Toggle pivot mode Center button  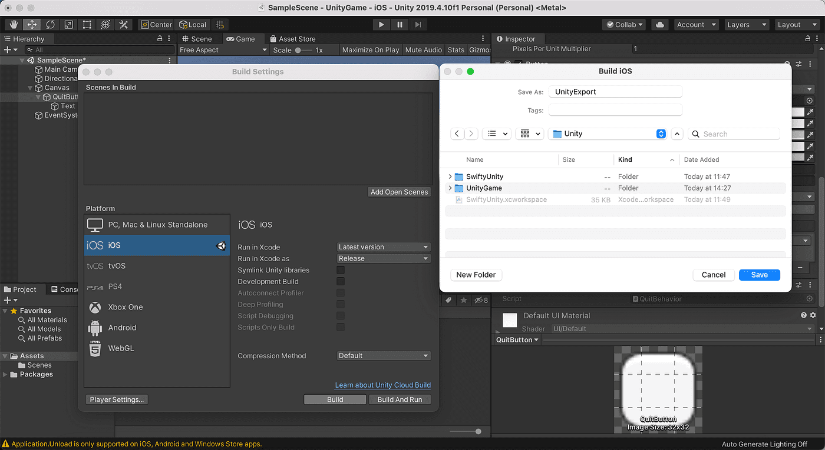click(156, 25)
